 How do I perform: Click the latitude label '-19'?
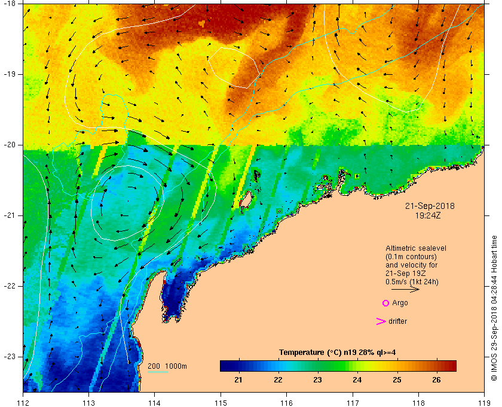9,74
